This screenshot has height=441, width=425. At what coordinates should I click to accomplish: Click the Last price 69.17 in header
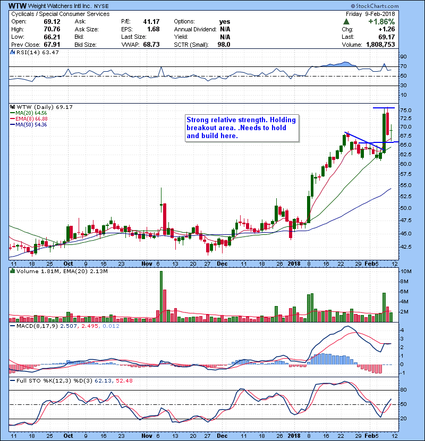coord(387,37)
